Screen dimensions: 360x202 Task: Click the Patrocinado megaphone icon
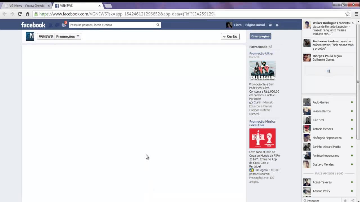tap(270, 47)
